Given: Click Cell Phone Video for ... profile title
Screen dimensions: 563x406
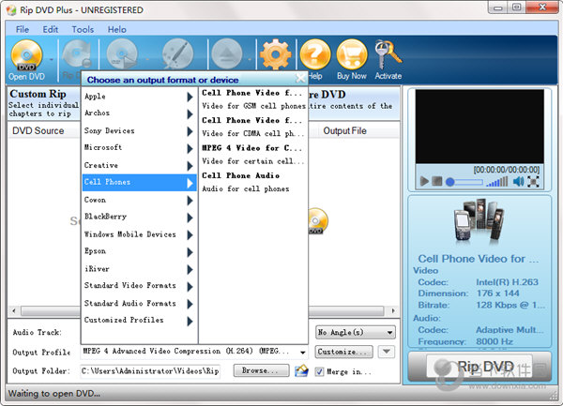Looking at the screenshot, I should coord(479,259).
